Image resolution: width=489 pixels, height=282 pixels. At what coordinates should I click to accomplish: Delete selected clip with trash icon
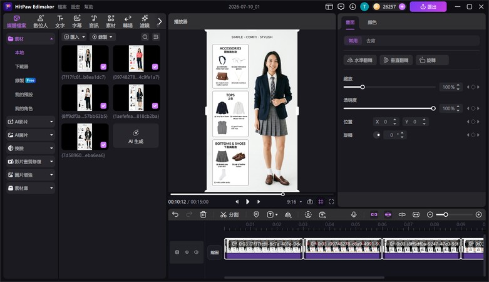[203, 214]
